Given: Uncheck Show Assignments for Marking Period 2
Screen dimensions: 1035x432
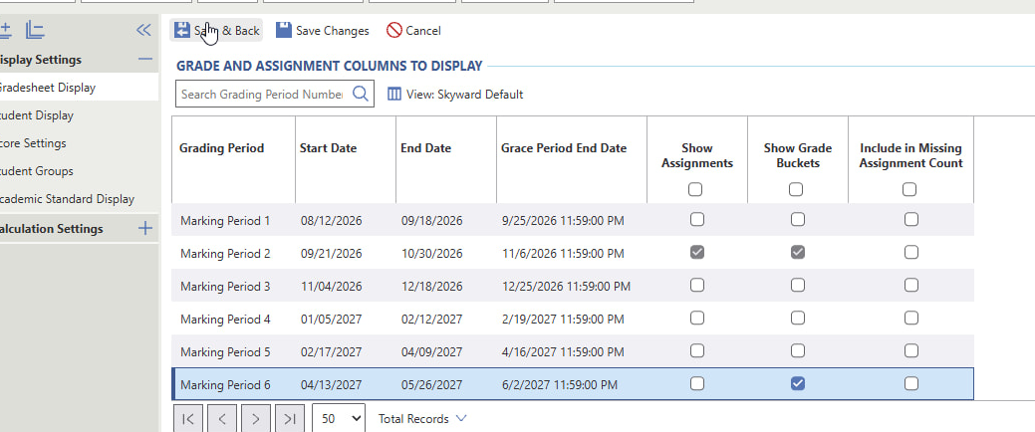Looking at the screenshot, I should [x=697, y=252].
